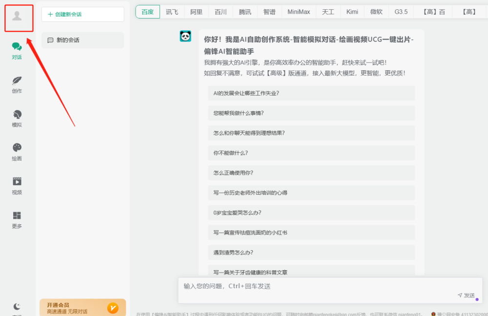Click the 发送 send button

pyautogui.click(x=466, y=295)
